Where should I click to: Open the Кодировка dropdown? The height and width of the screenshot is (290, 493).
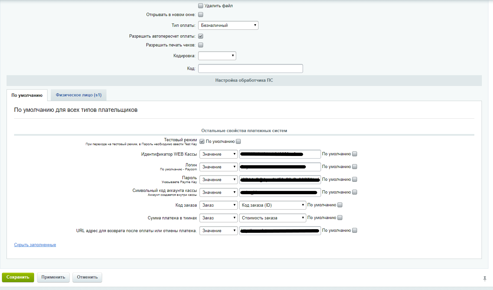click(x=217, y=56)
